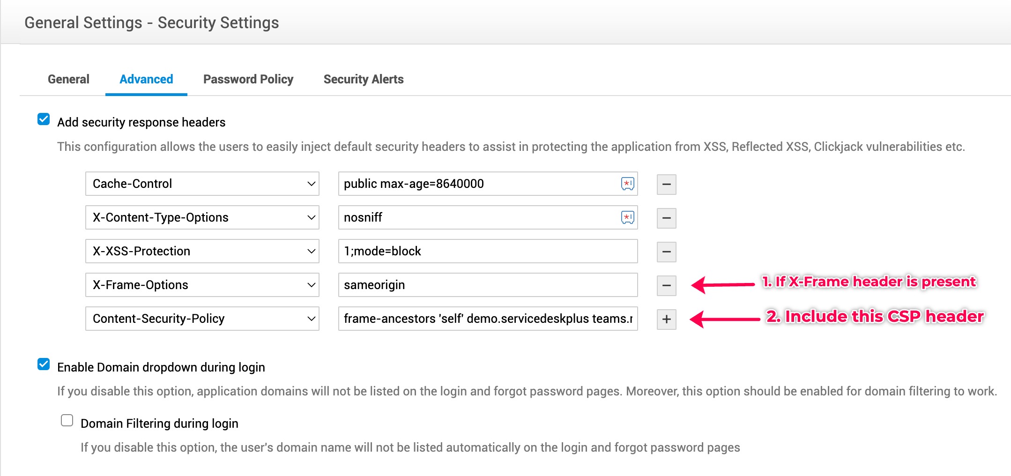Open the X-XSS-Protection header dropdown
This screenshot has height=476, width=1011.
click(x=202, y=251)
